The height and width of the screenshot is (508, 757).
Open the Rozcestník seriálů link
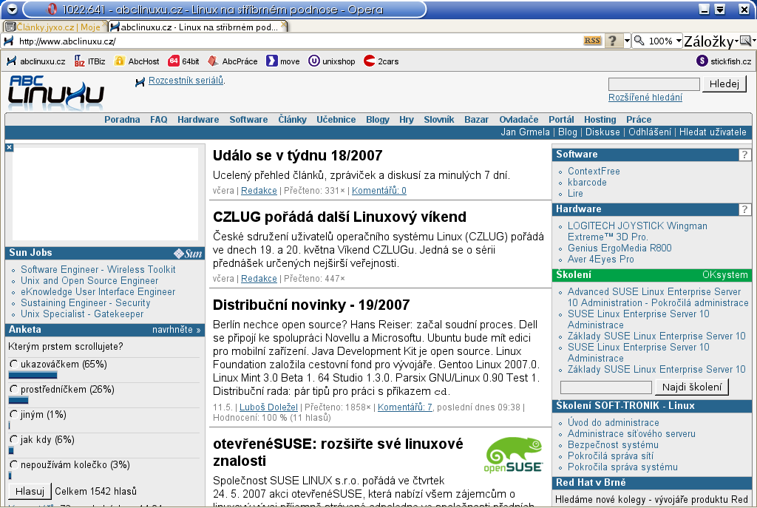point(186,80)
